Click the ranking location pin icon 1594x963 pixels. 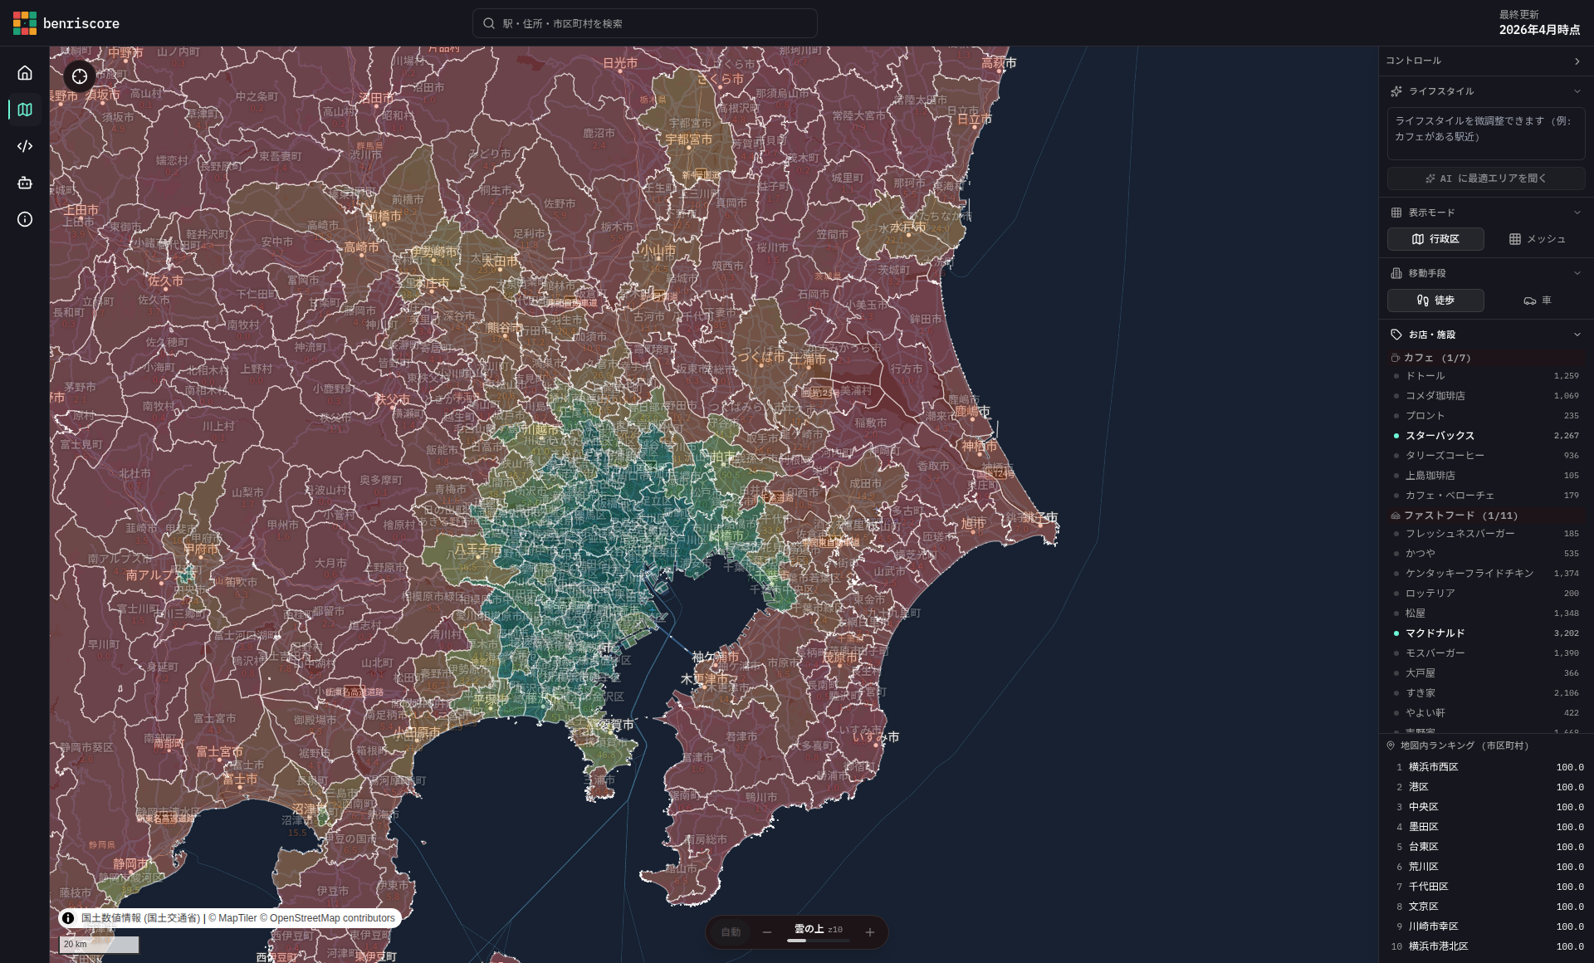[x=1391, y=745]
